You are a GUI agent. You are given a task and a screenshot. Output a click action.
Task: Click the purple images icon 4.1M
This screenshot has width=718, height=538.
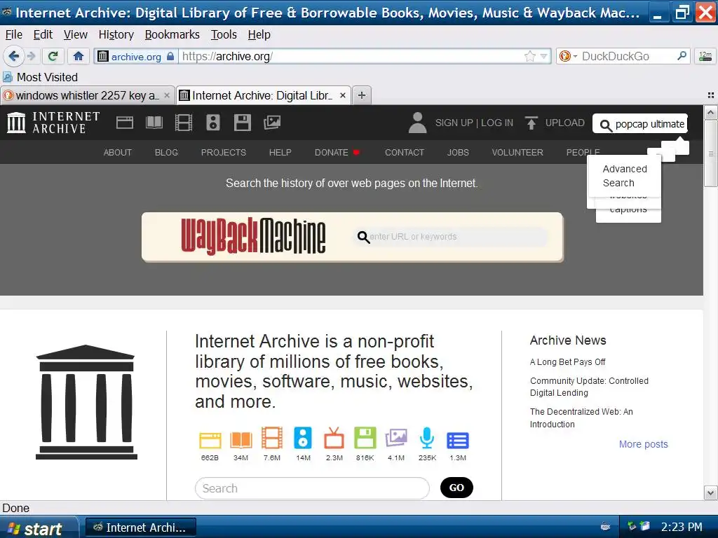[x=396, y=438]
